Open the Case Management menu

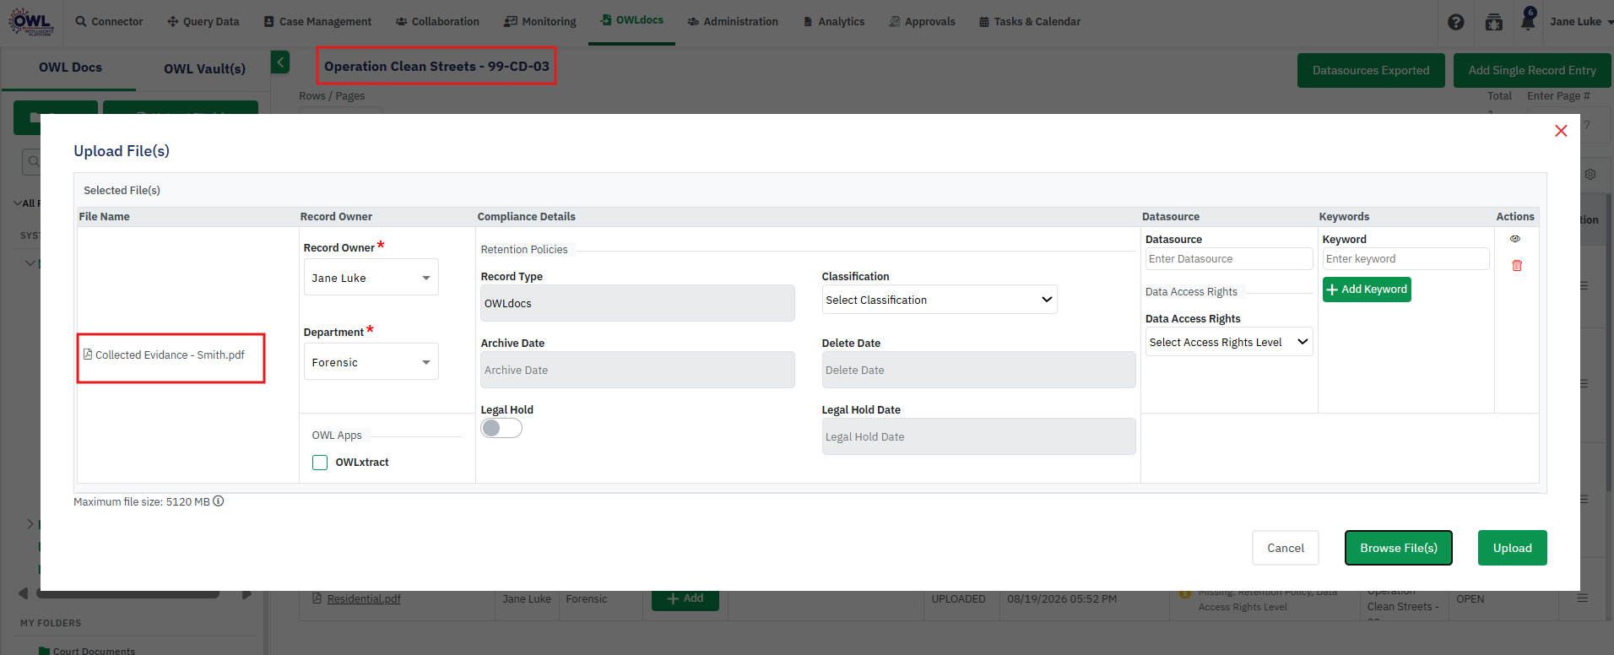pyautogui.click(x=317, y=22)
